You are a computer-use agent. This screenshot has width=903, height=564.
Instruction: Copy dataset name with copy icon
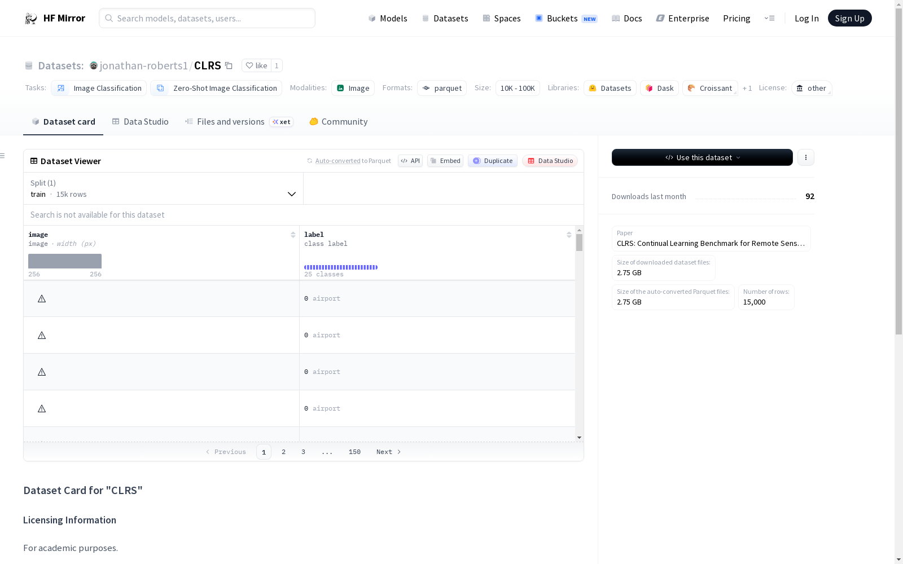[x=229, y=65]
